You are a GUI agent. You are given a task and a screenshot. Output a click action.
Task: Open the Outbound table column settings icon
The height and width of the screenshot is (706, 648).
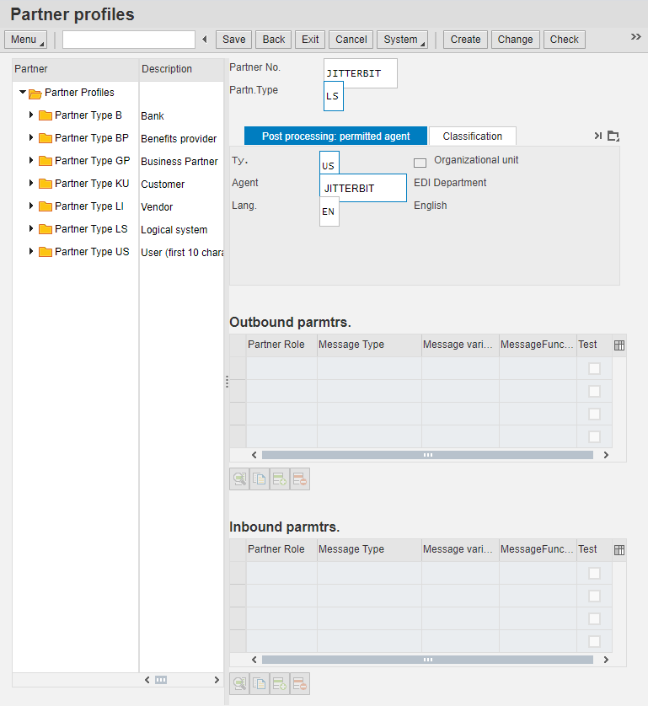pos(619,345)
